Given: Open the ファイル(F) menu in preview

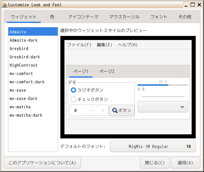Looking at the screenshot, I should click(x=79, y=45).
